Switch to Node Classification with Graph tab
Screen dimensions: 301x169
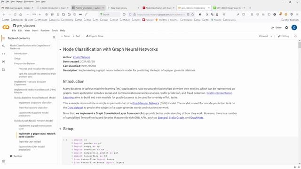tap(158, 8)
